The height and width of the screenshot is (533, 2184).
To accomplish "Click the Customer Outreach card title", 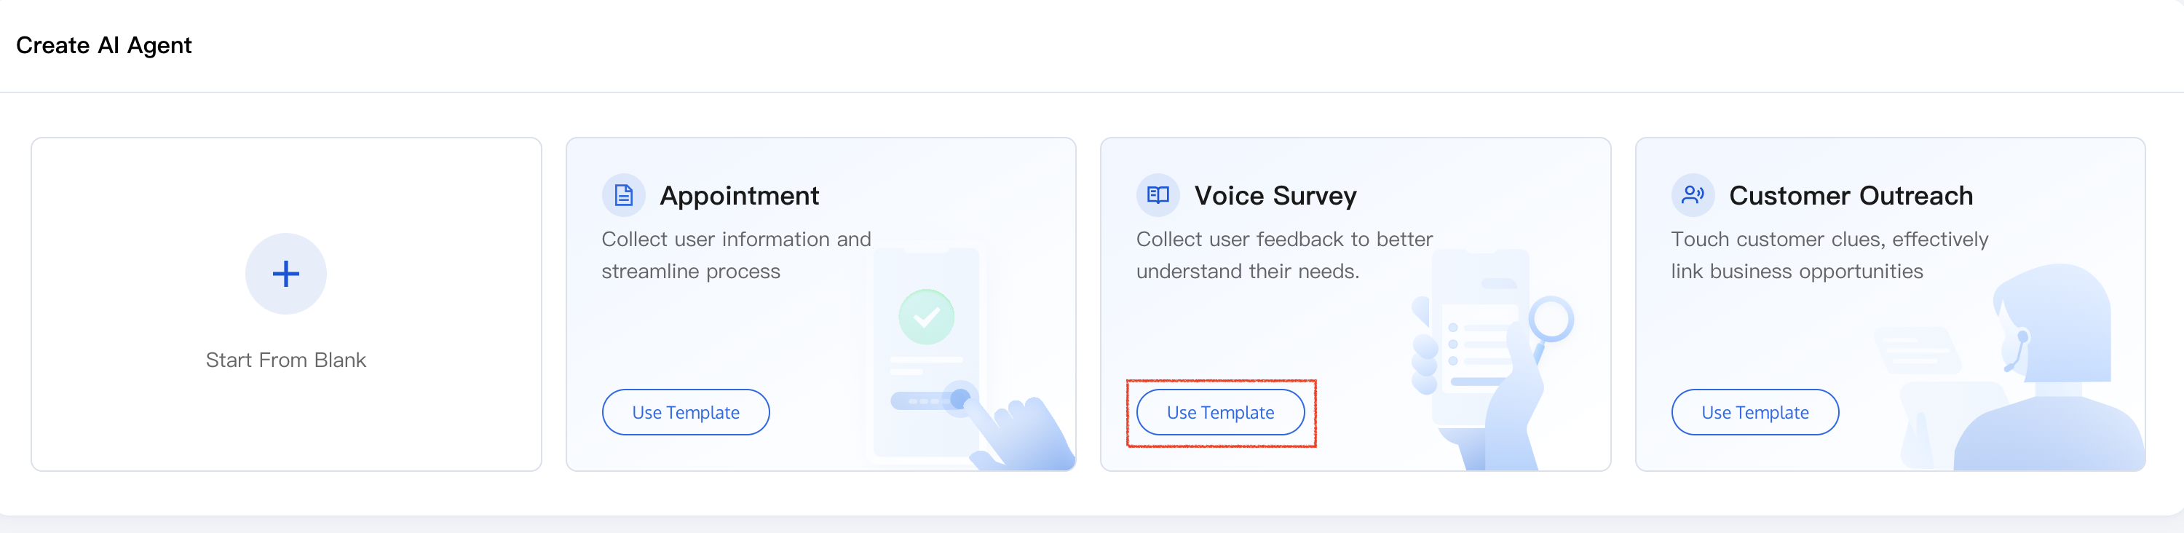I will pos(1851,196).
